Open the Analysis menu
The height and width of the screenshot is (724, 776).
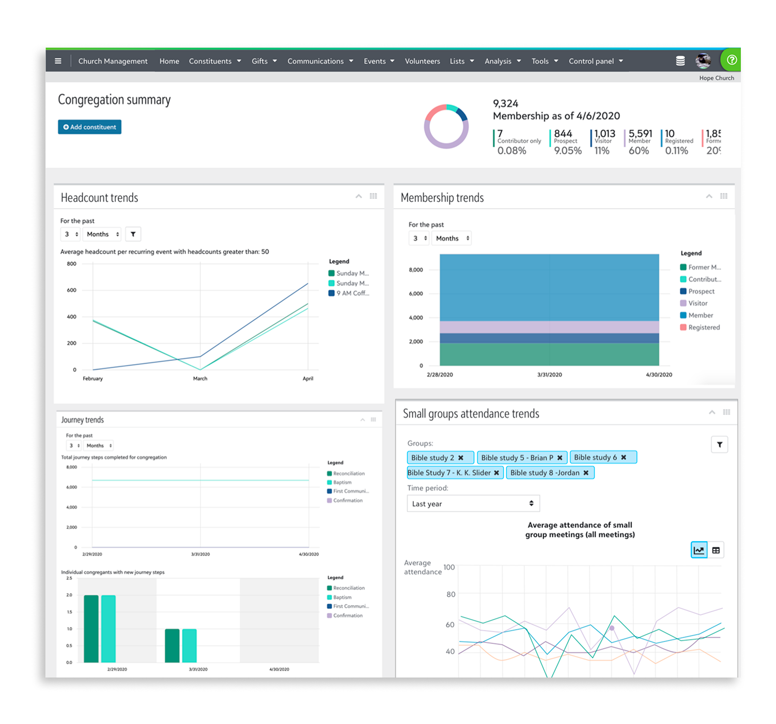(x=503, y=61)
